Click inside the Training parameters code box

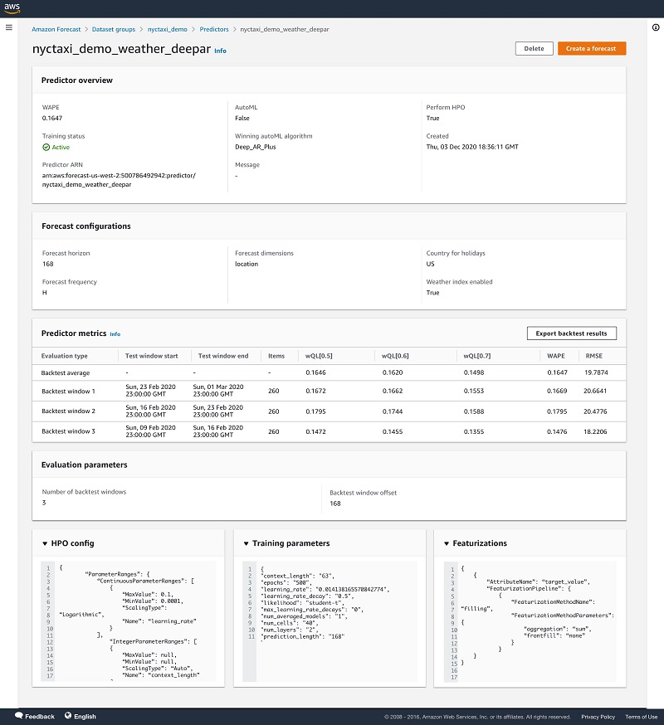point(330,621)
